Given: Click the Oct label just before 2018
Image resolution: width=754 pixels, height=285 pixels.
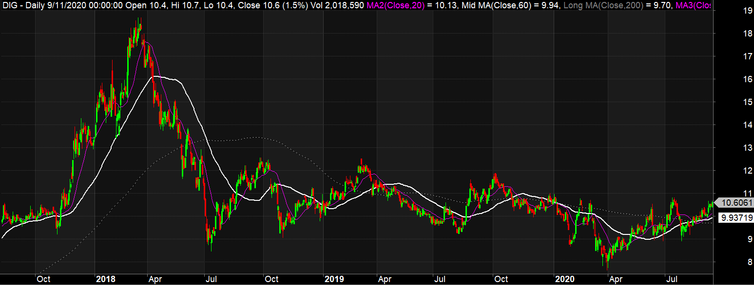Looking at the screenshot, I should tap(43, 279).
